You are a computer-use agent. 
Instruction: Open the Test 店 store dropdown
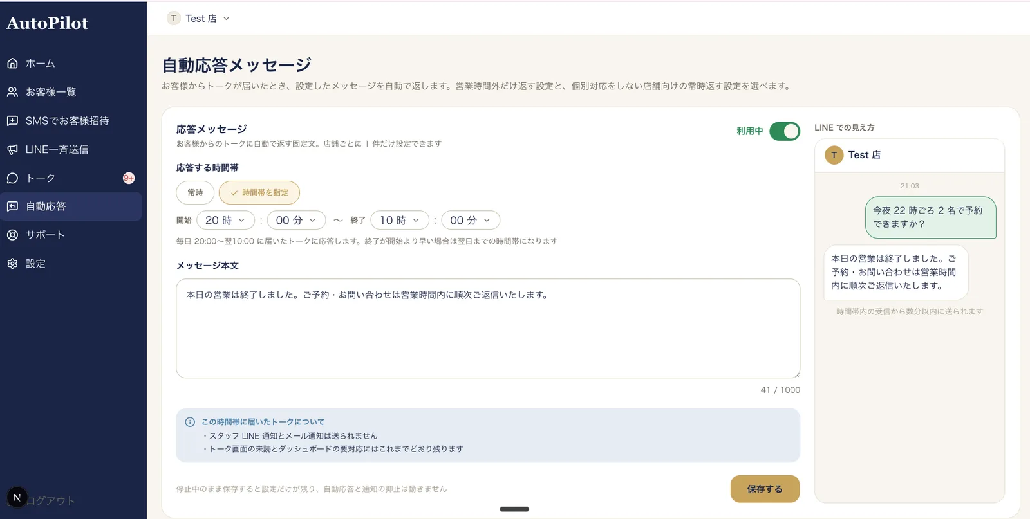[x=198, y=19]
